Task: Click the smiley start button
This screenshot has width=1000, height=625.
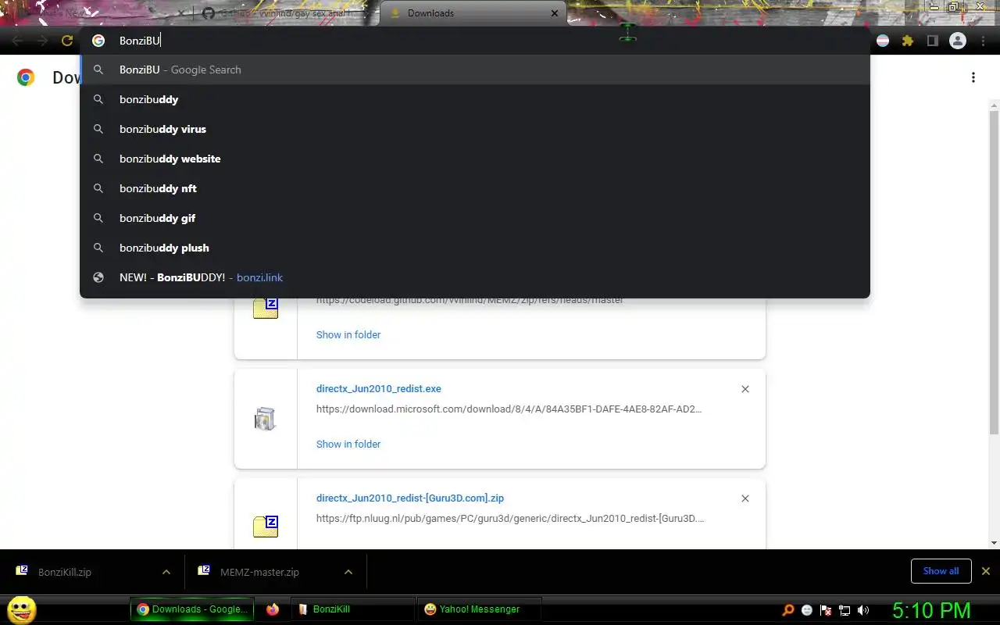Action: coord(22,609)
